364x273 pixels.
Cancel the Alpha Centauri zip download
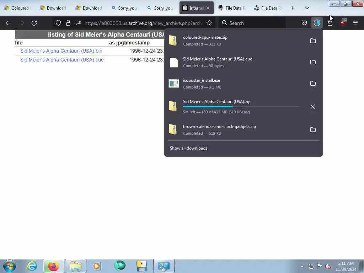[x=313, y=107]
